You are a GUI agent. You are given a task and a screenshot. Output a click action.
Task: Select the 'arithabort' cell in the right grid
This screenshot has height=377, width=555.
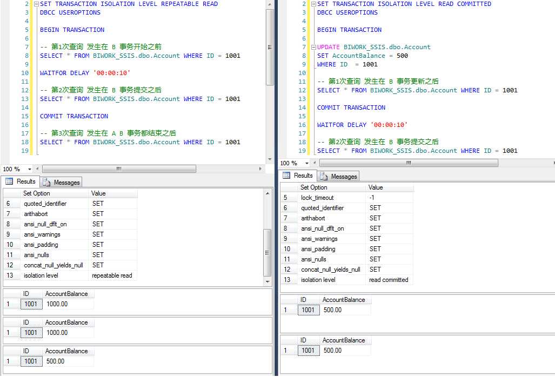[x=331, y=218]
